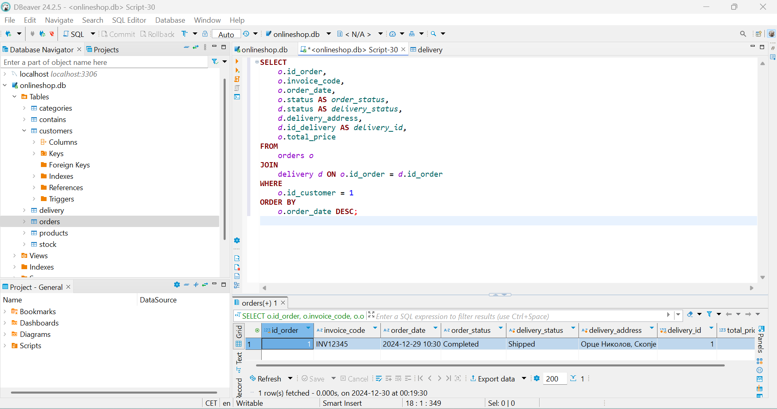Expand the products table node
The width and height of the screenshot is (777, 409).
coord(24,233)
